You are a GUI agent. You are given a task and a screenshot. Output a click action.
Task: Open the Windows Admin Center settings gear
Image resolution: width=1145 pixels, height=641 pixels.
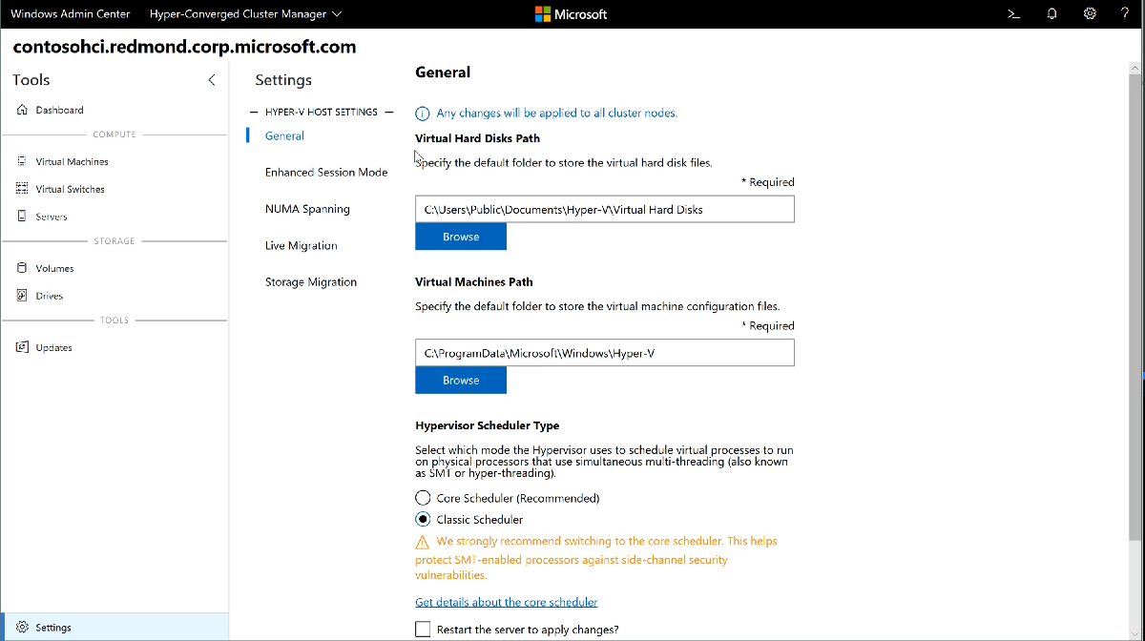(x=1089, y=13)
